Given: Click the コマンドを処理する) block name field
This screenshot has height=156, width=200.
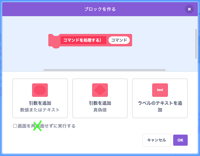Looking at the screenshot, I should click(x=83, y=40).
